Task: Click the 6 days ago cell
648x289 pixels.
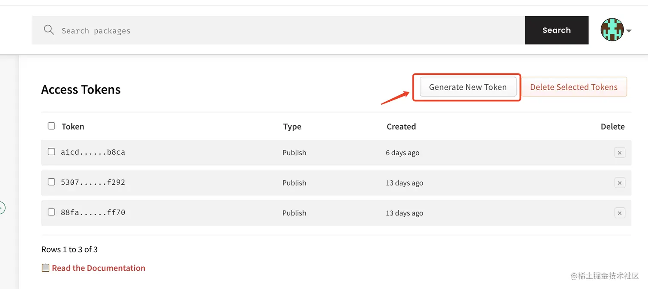Action: click(402, 153)
